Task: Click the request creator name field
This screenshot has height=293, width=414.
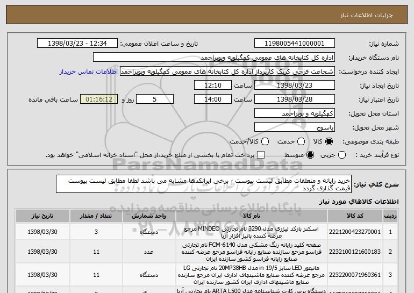Action: point(227,72)
